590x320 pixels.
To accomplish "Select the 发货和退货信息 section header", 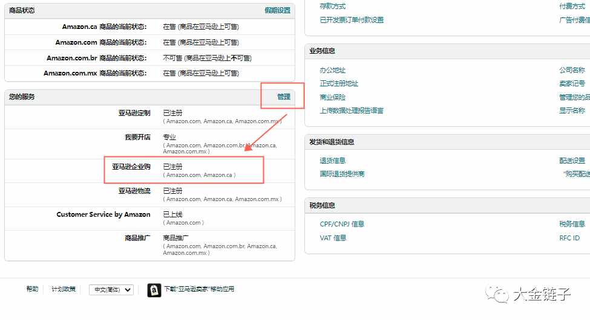I will click(x=332, y=142).
